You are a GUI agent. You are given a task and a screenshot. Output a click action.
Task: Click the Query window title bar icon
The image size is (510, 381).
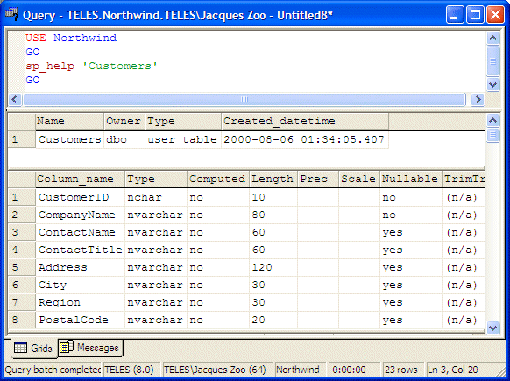pos(11,14)
